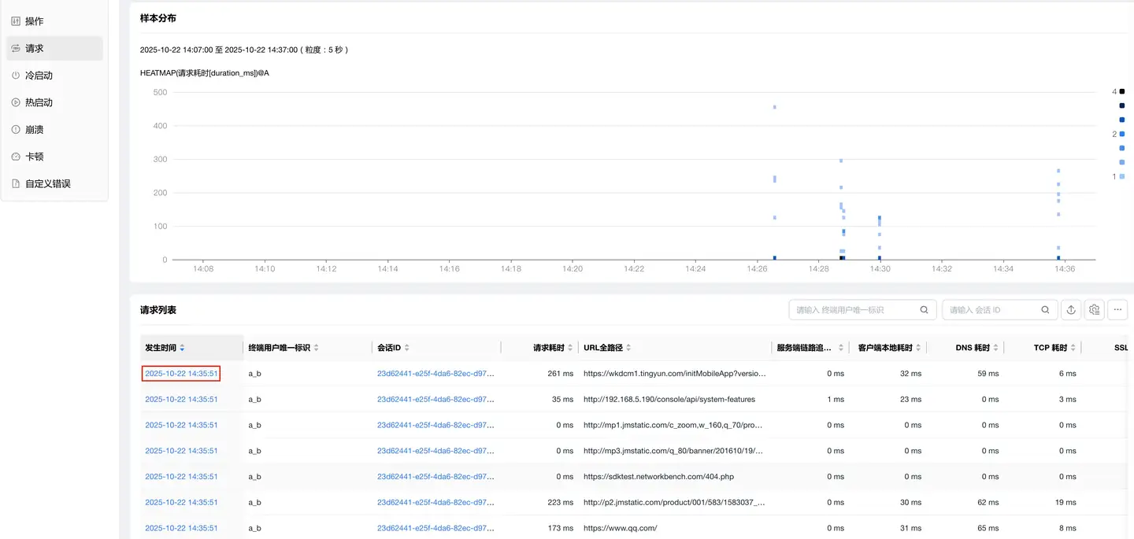Focus the 请输入 会话 ID input field
This screenshot has height=539, width=1134.
pos(992,310)
